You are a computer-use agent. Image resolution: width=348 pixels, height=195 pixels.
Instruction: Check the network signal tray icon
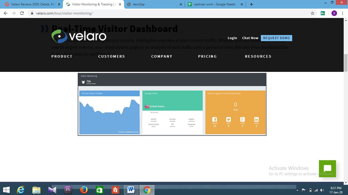pos(316,190)
